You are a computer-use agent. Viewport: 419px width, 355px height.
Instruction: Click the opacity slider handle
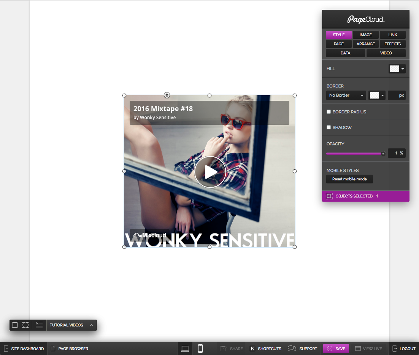(383, 153)
